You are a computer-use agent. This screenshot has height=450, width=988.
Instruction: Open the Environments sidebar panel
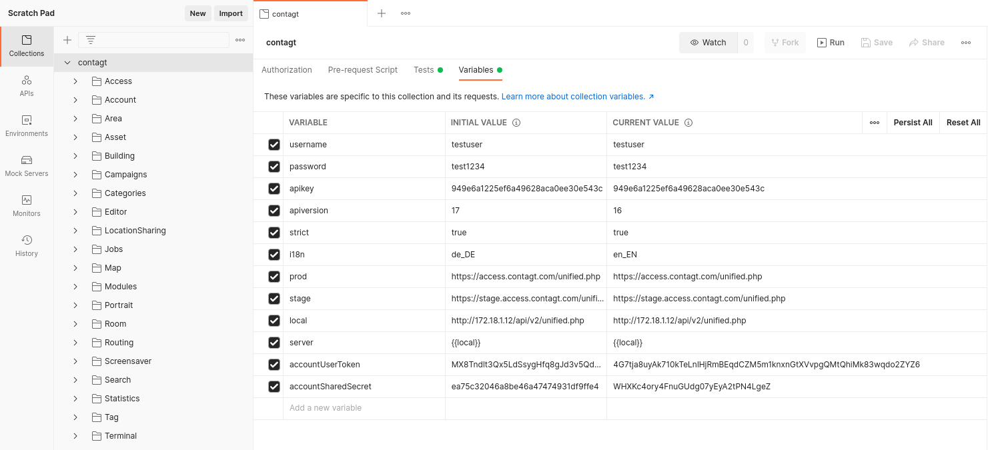click(x=27, y=127)
